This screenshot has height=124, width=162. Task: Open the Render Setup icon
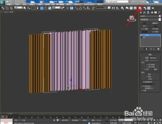145,8
